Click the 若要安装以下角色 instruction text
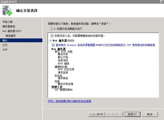The height and width of the screenshot is (120, 164). click(79, 24)
